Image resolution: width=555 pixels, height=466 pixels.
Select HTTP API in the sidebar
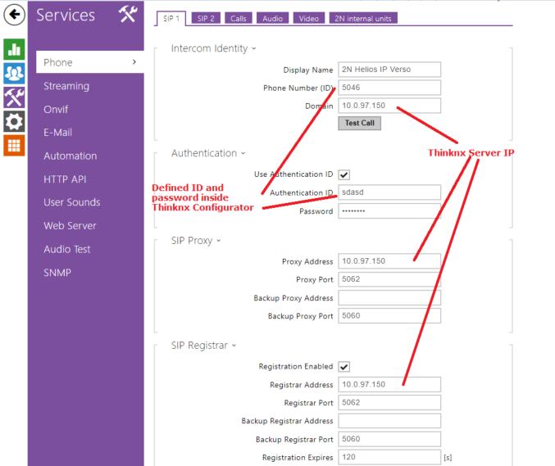pyautogui.click(x=65, y=179)
